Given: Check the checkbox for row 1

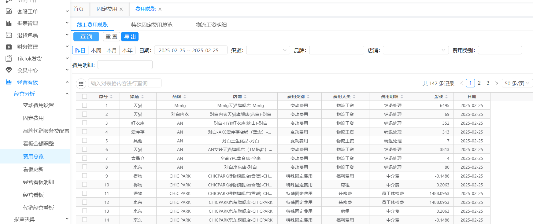Looking at the screenshot, I should coord(85,105).
